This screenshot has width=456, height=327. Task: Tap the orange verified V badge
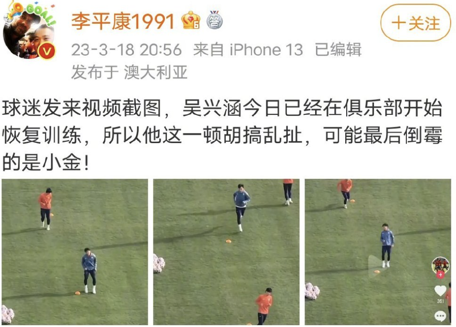(x=47, y=51)
